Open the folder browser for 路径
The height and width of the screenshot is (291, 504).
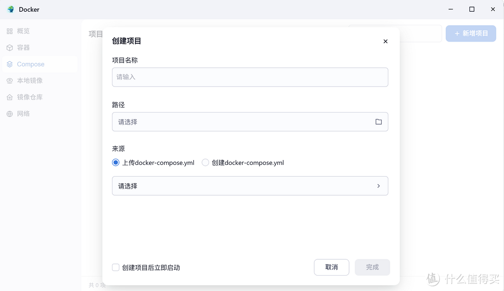point(378,121)
